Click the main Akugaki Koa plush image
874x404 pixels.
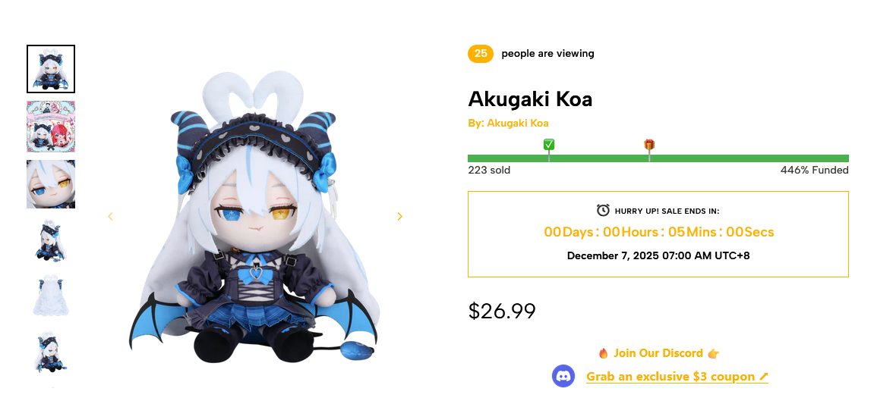(x=254, y=217)
